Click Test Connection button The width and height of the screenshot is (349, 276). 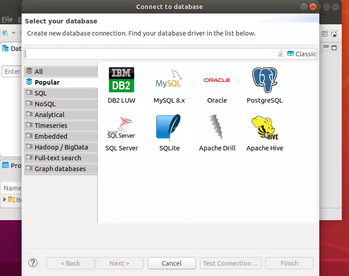tap(231, 263)
